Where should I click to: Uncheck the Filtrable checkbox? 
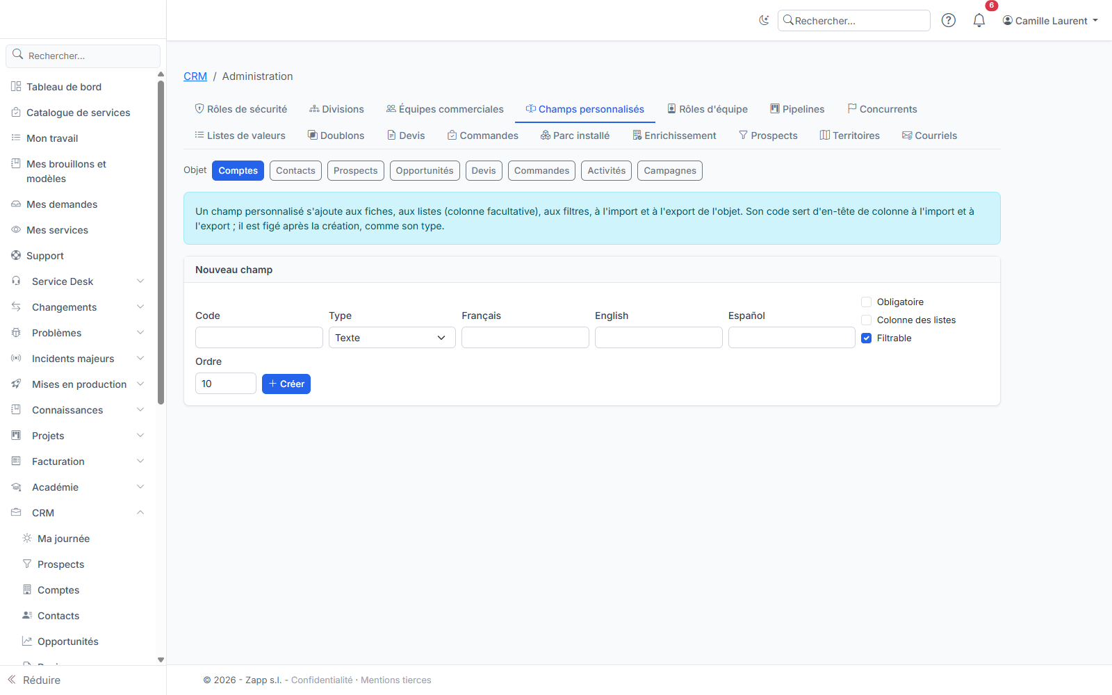coord(866,338)
